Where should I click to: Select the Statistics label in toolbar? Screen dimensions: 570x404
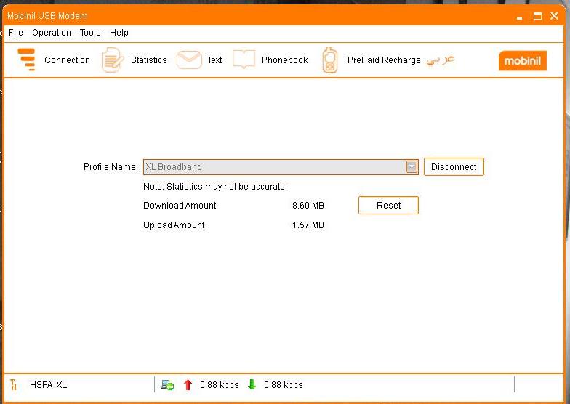click(x=148, y=60)
